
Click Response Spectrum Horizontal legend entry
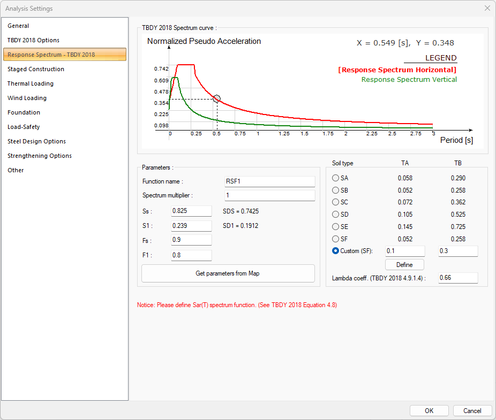point(397,70)
